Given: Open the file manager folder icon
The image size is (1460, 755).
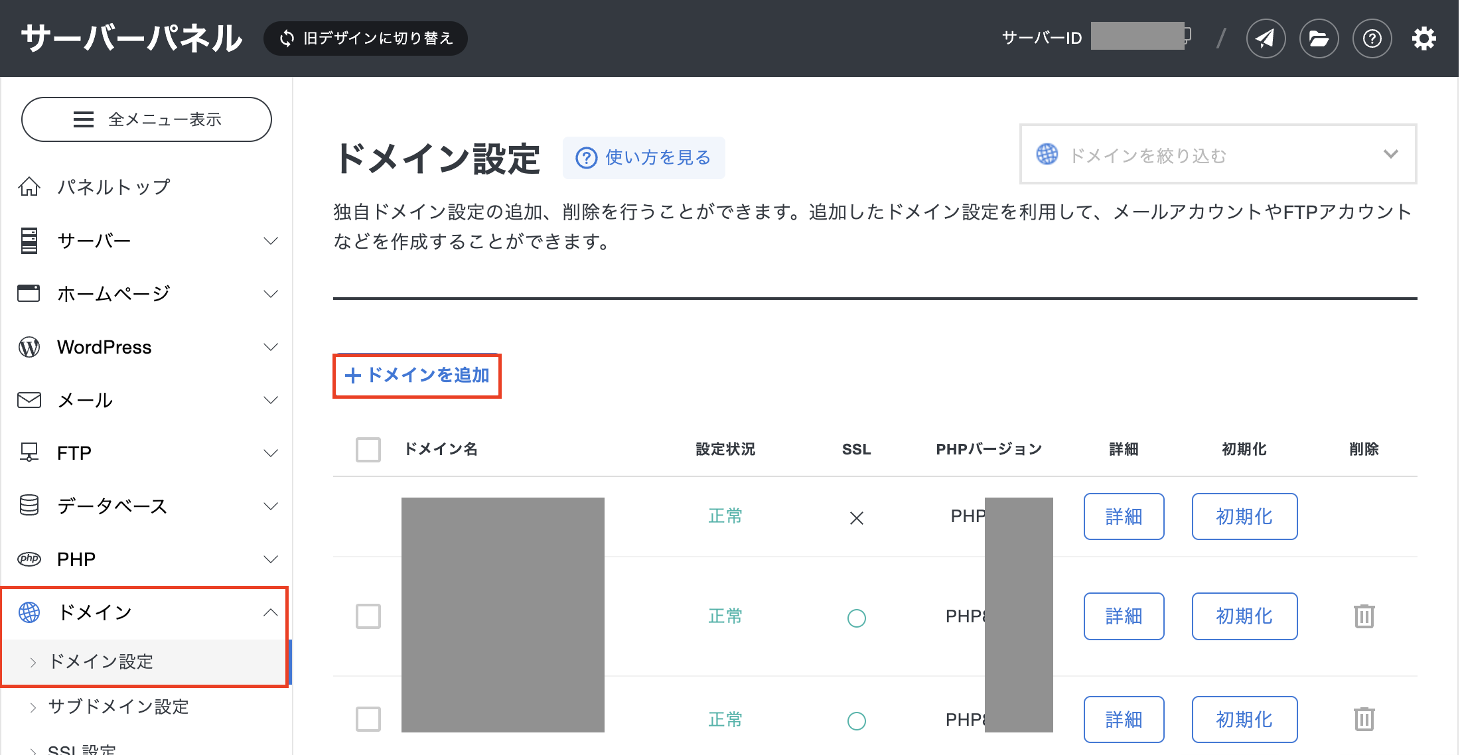Looking at the screenshot, I should point(1319,38).
